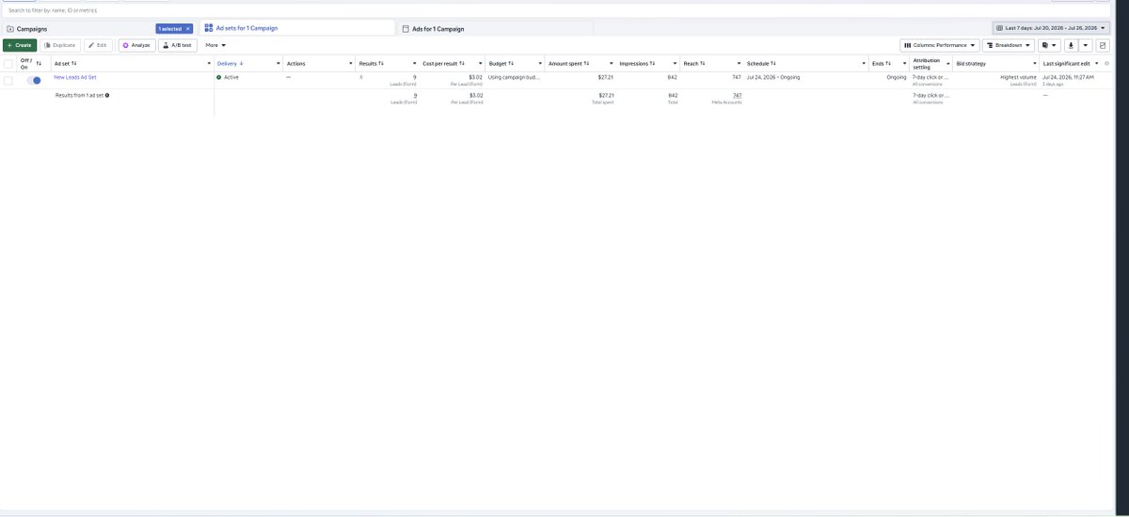The image size is (1129, 517).
Task: Click the Export download icon
Action: [1071, 45]
